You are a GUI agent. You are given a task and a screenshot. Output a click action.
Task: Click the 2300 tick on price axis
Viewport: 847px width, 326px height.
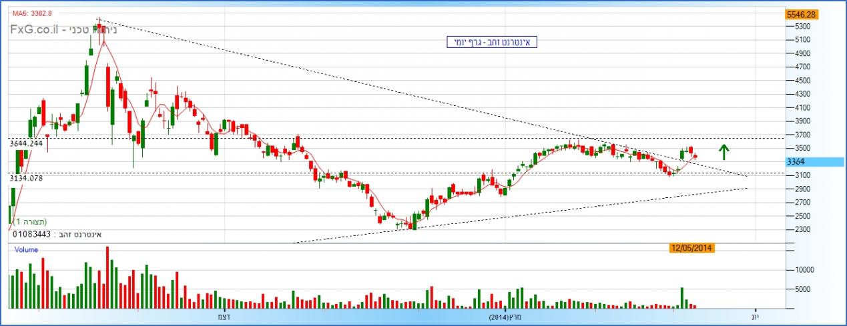[x=802, y=230]
